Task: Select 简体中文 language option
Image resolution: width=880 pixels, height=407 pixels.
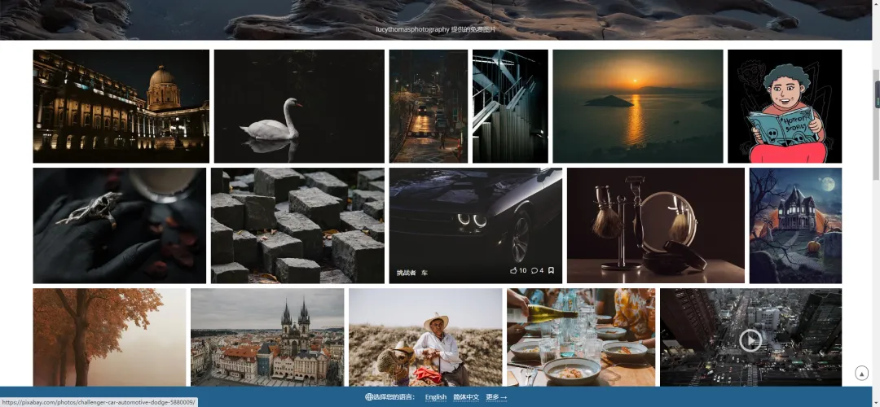Action: 466,397
